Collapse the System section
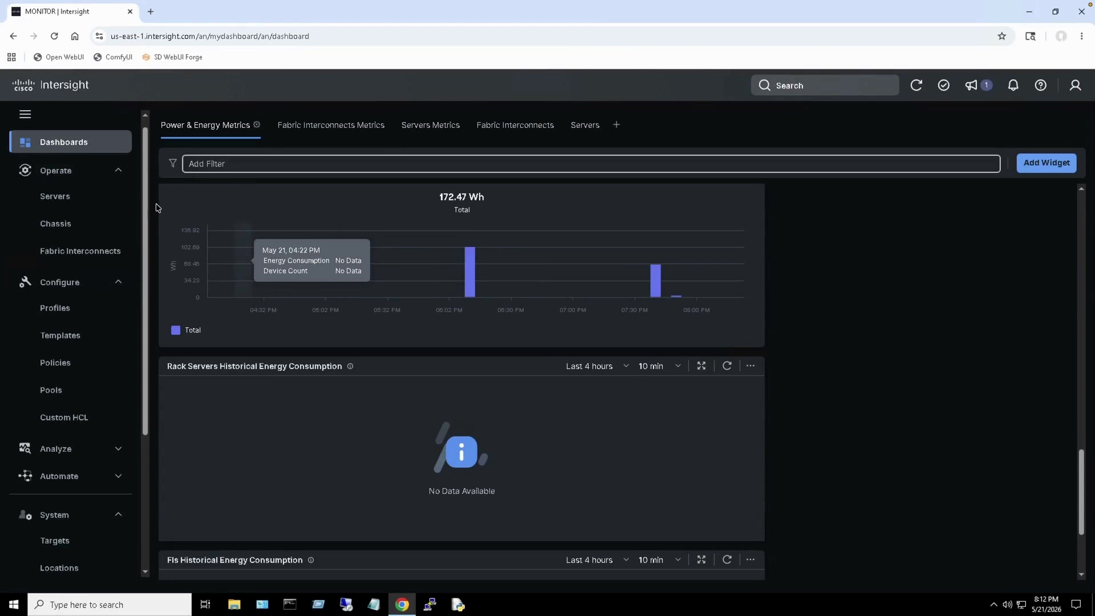The height and width of the screenshot is (616, 1095). [119, 515]
